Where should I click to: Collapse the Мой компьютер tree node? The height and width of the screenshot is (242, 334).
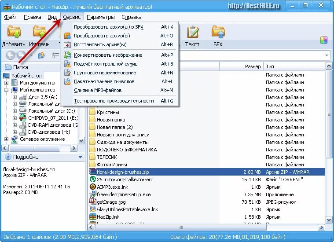(7, 90)
